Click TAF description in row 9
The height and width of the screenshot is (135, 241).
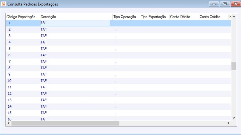coord(44,74)
